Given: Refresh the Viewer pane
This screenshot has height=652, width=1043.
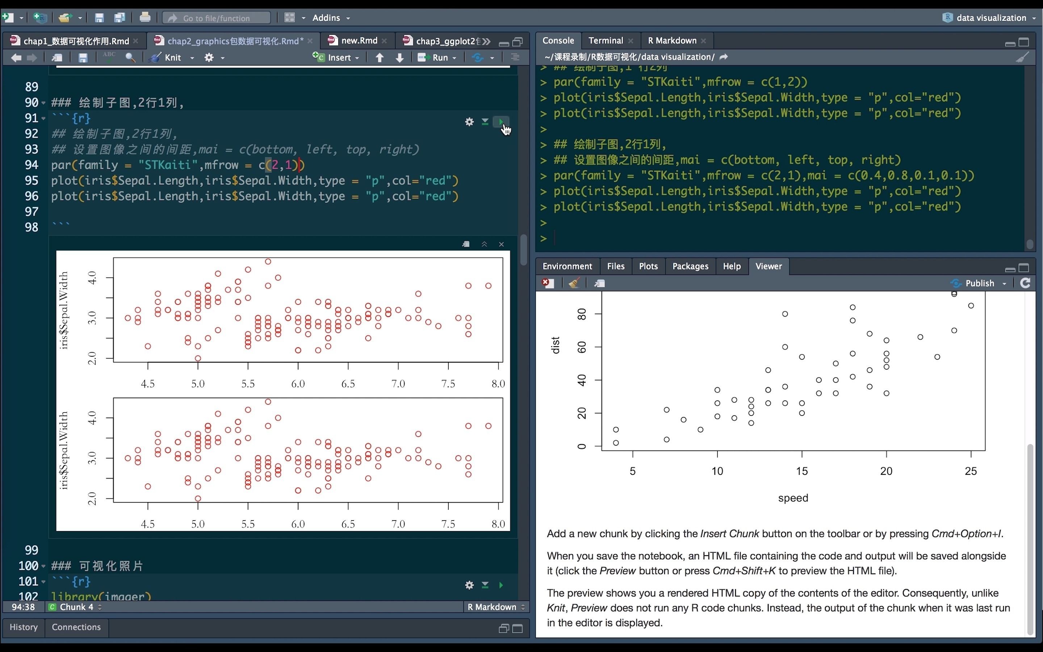Looking at the screenshot, I should pyautogui.click(x=1025, y=283).
